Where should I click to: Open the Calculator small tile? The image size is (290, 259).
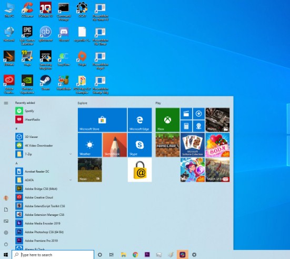(186, 126)
